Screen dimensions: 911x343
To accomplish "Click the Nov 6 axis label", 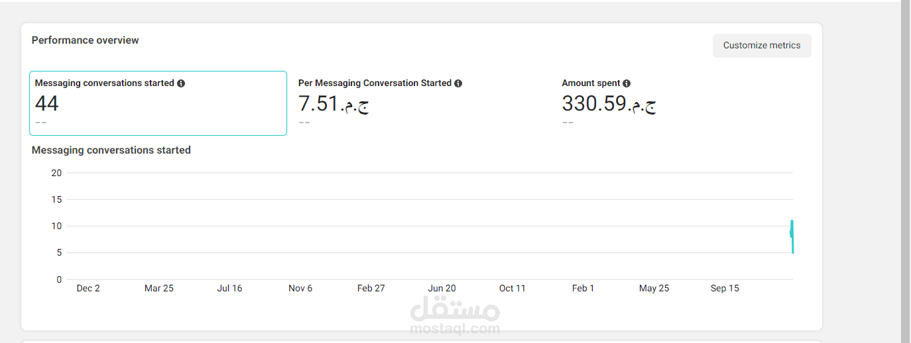I will point(300,288).
